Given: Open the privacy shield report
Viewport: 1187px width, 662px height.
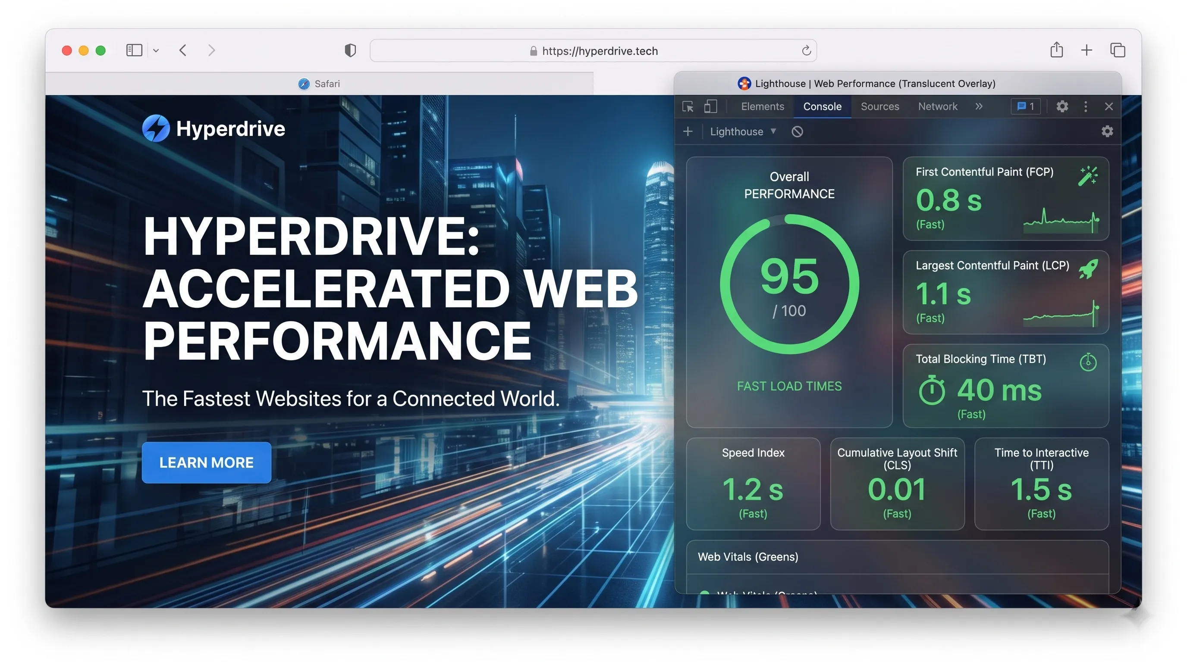Looking at the screenshot, I should (350, 50).
